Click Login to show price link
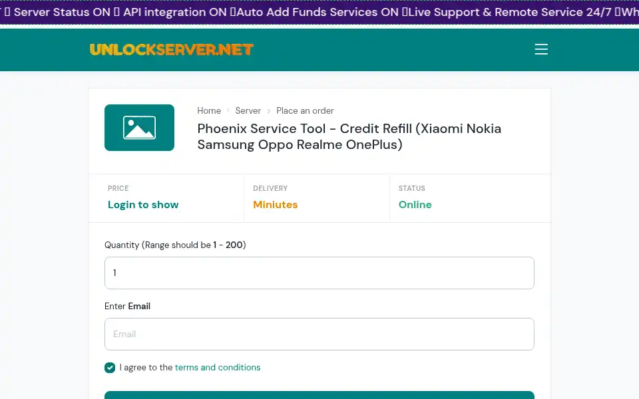639x399 pixels. [143, 204]
